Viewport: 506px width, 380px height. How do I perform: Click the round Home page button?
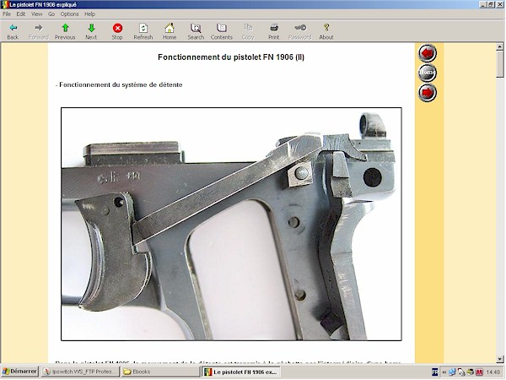(x=428, y=73)
